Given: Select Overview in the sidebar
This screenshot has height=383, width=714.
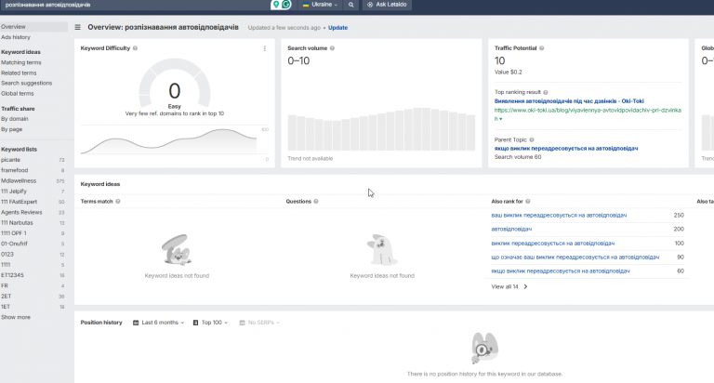Looking at the screenshot, I should click(x=33, y=27).
